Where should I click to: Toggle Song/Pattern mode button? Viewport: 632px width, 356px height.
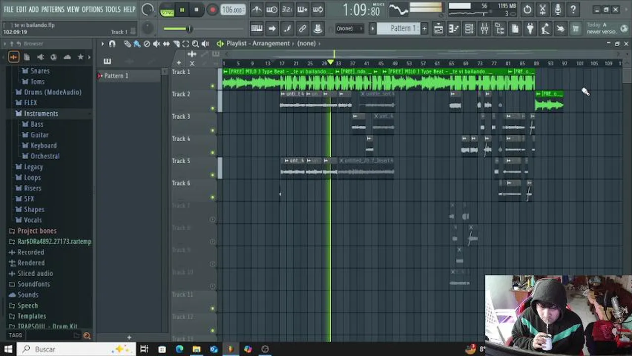[167, 10]
